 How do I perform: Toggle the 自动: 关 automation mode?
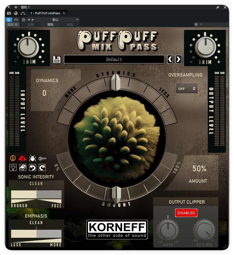tap(13, 25)
